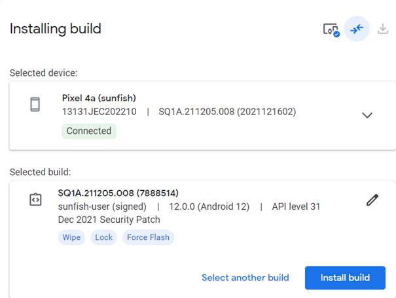Click the API level 31 text
The width and height of the screenshot is (396, 298).
coord(296,207)
